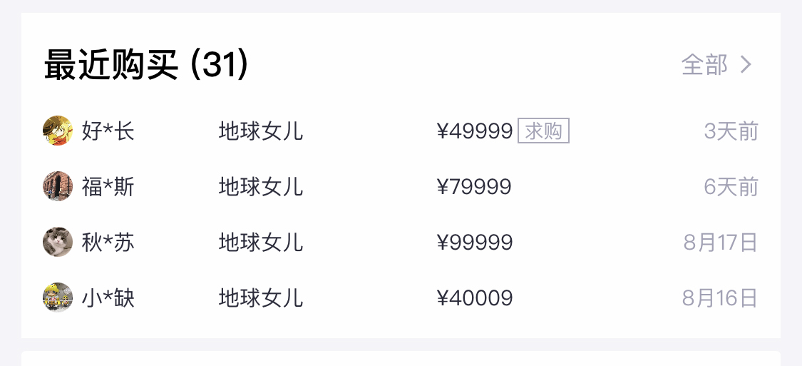
Task: Click 地球女儿 in the ¥79999 row
Action: click(x=261, y=187)
